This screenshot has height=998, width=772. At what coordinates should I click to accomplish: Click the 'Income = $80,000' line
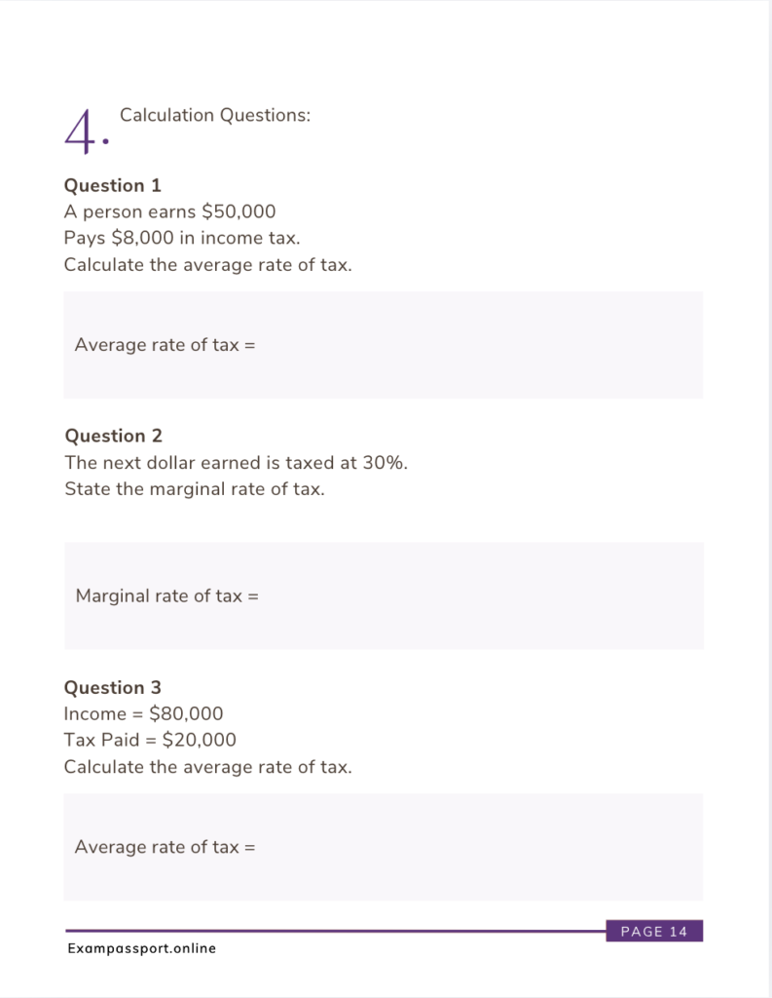144,713
